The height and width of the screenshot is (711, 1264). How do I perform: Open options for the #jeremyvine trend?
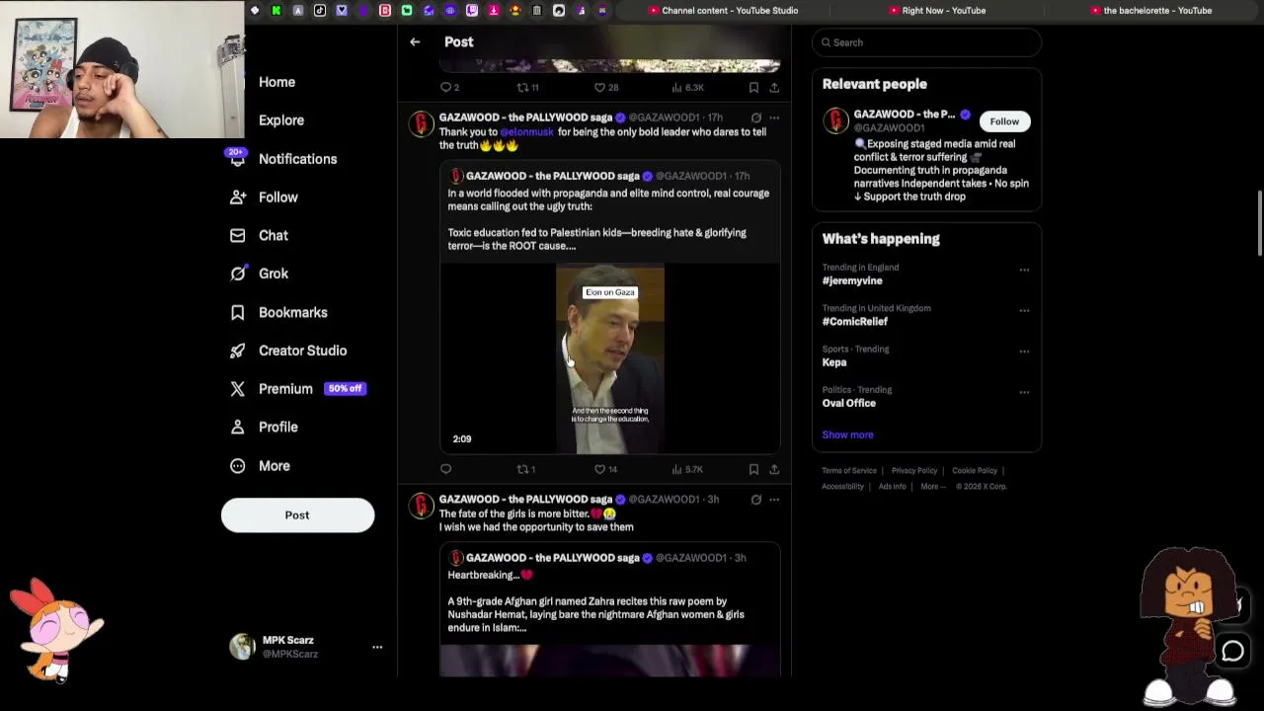(x=1024, y=270)
